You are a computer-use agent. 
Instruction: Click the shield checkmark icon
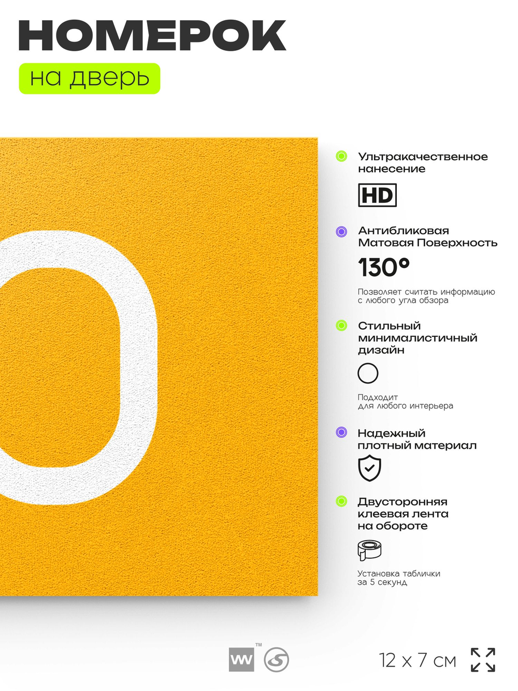click(x=369, y=468)
